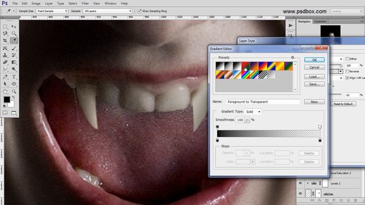
Task: Select the Gradient tool
Action: point(14,62)
